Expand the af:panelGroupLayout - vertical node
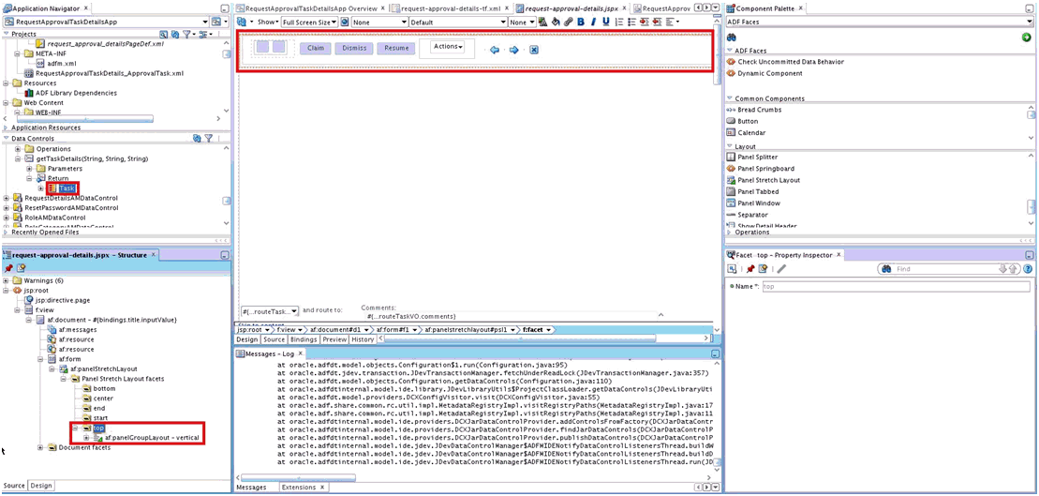The width and height of the screenshot is (1039, 496). pyautogui.click(x=87, y=438)
